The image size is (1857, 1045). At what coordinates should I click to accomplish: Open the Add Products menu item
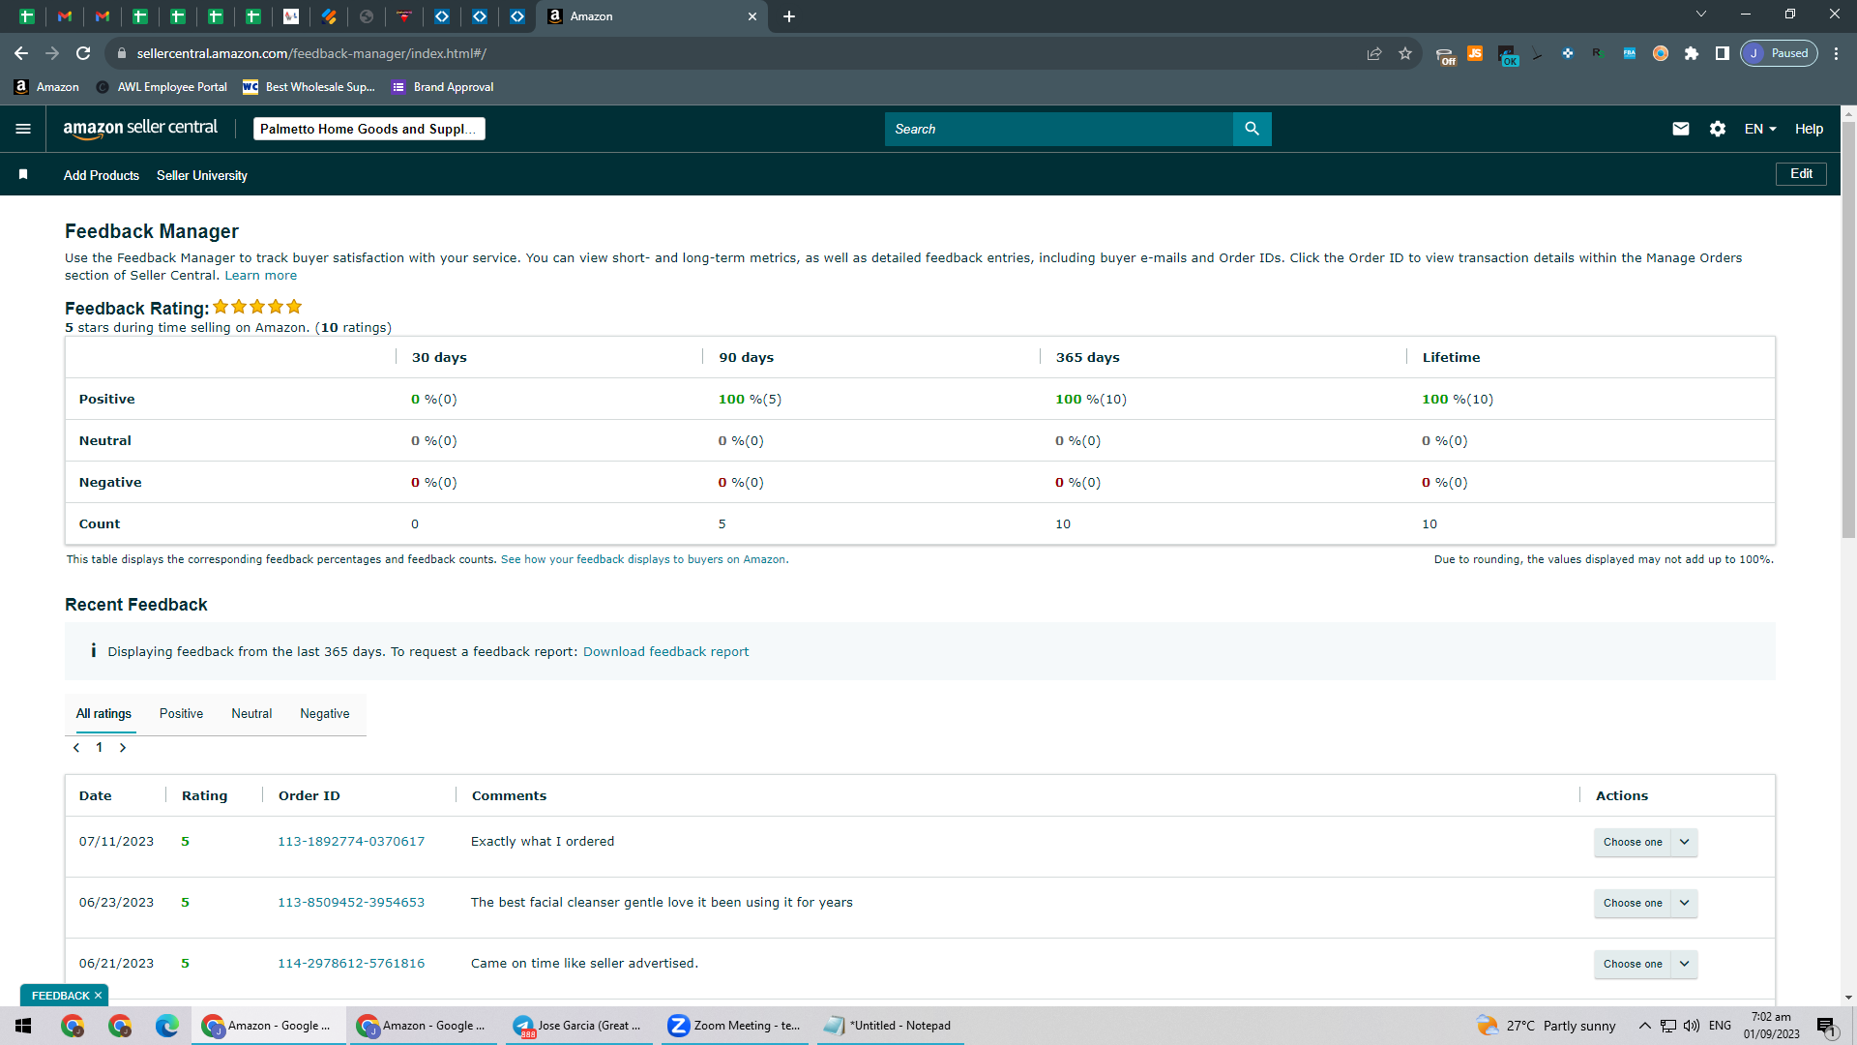pos(102,175)
